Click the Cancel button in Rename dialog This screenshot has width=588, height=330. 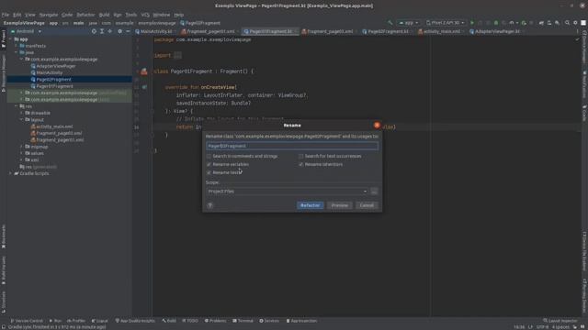click(x=367, y=205)
